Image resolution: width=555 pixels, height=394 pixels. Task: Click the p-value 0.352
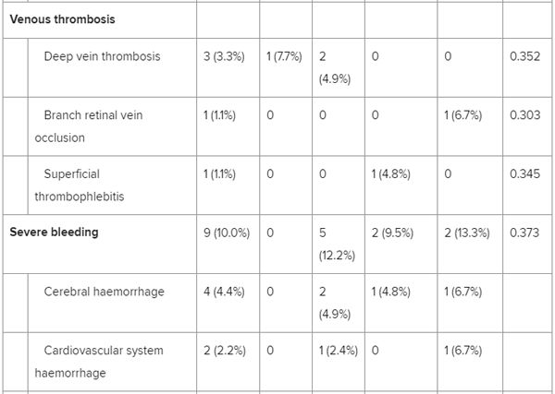[x=524, y=56]
